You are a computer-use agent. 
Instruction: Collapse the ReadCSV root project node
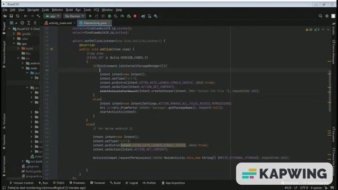pyautogui.click(x=10, y=28)
